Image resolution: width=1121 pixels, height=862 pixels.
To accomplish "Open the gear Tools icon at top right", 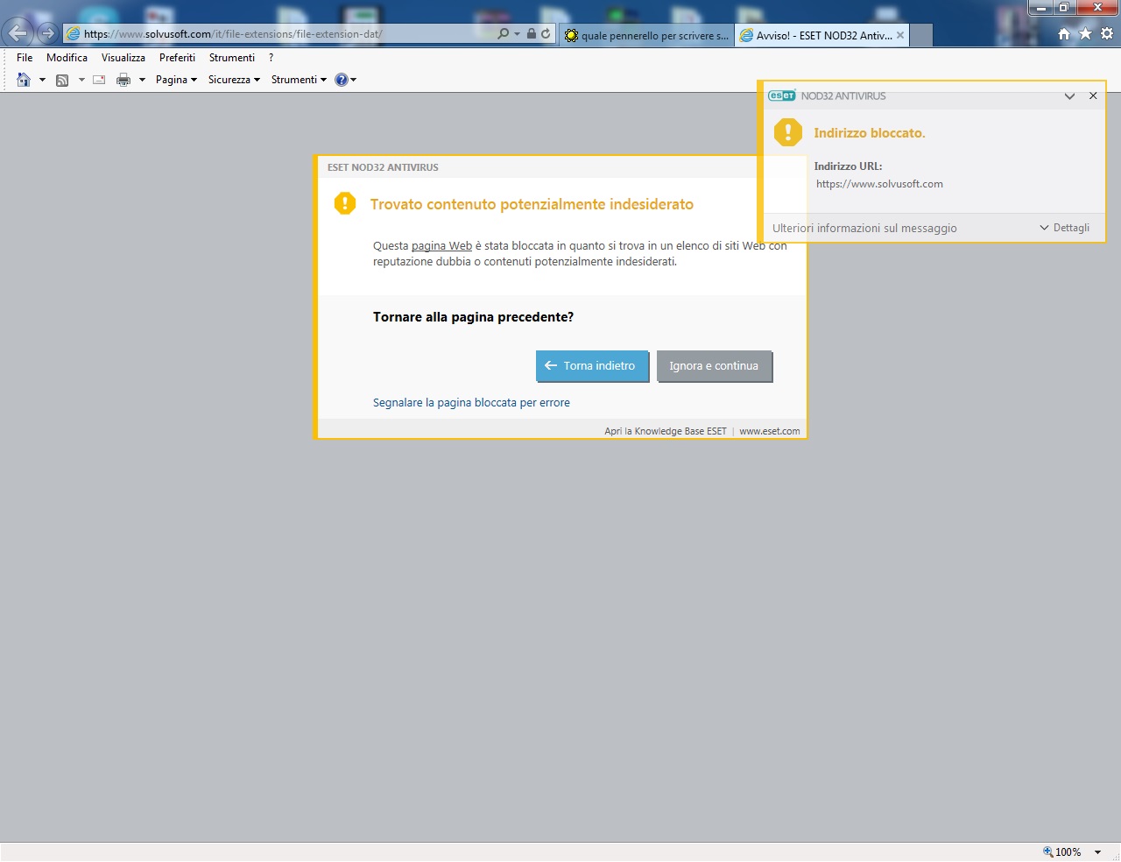I will [1107, 33].
